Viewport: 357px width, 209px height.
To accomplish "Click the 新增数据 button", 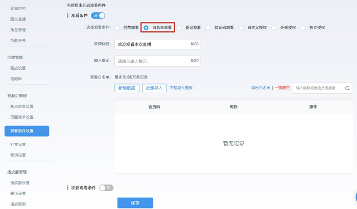I will 127,88.
